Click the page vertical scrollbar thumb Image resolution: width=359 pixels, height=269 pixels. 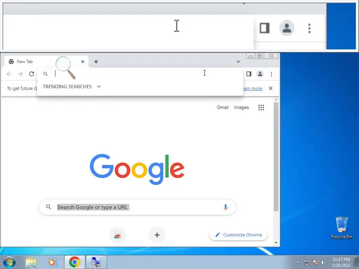click(276, 157)
